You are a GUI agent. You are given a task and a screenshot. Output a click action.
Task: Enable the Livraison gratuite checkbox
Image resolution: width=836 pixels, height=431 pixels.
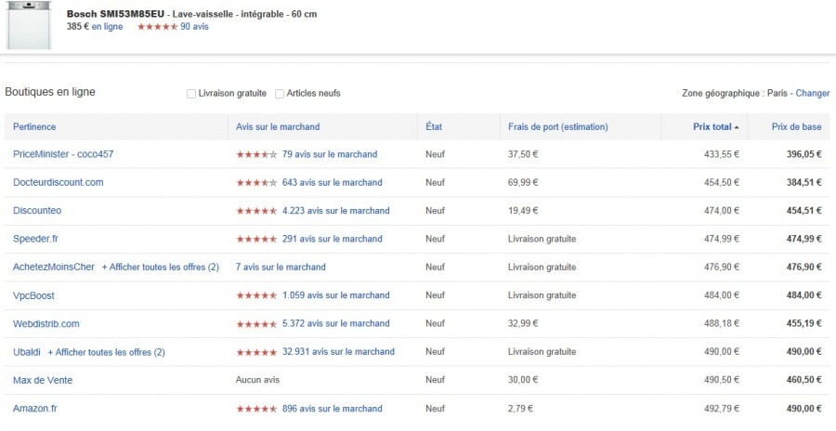pos(191,94)
